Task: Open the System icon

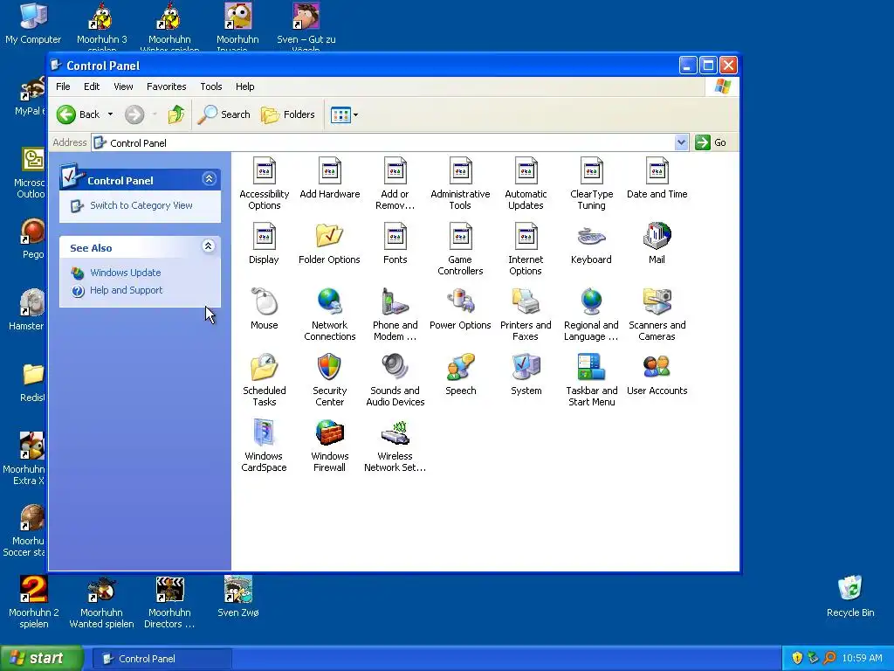Action: click(526, 368)
